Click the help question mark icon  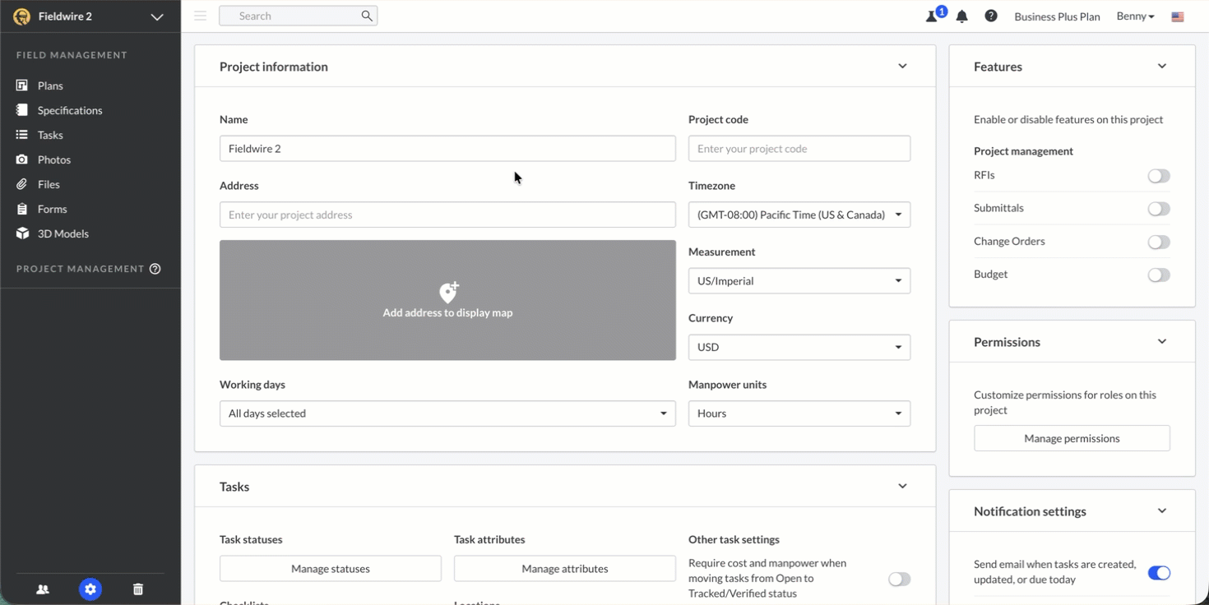point(991,16)
